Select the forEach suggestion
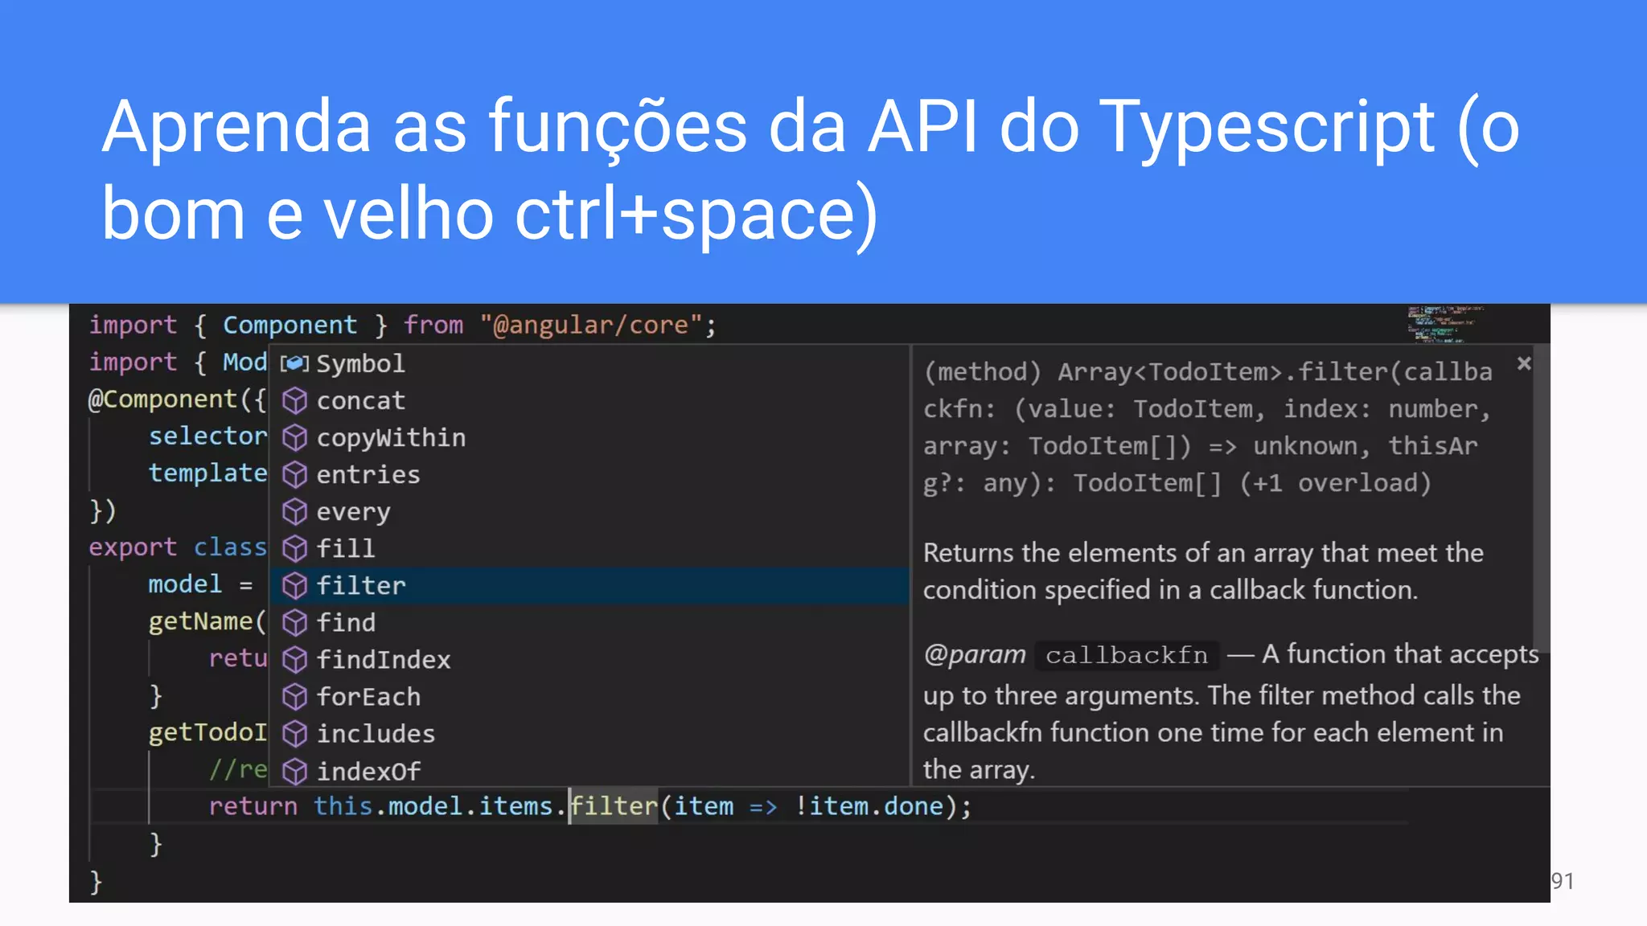 tap(589, 696)
